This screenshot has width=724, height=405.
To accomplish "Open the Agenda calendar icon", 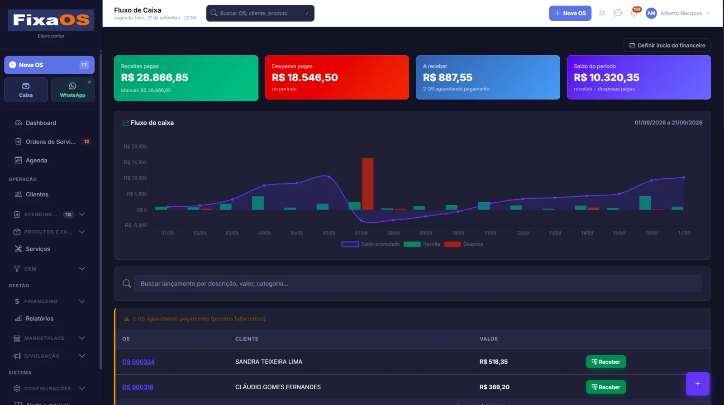I will [x=18, y=160].
